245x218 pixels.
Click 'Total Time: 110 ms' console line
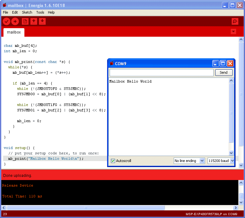click(22, 196)
